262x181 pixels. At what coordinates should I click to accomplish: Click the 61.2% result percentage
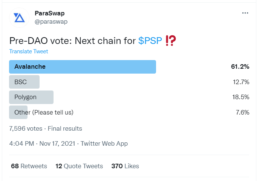240,66
